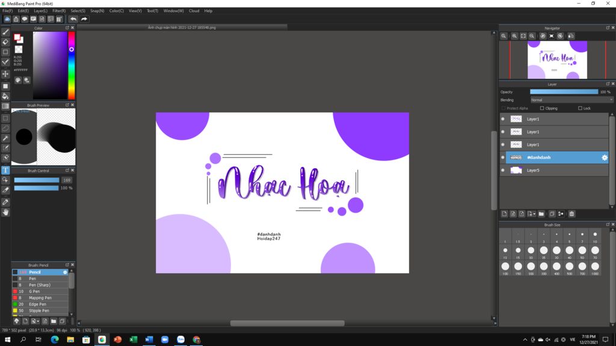Zoom out using Navigator magnifier minus
Screen dimensions: 616x346
532,35
